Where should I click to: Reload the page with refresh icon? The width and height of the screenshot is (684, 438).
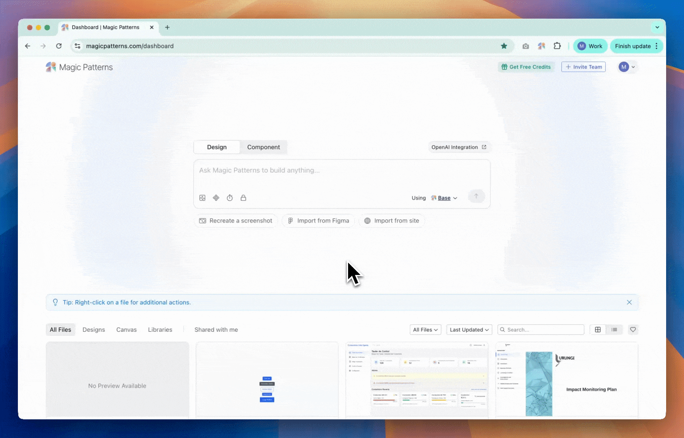point(59,46)
